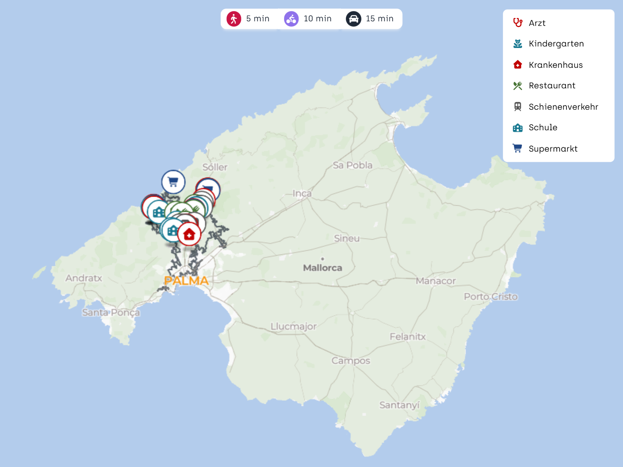Open the red hospital map marker
The image size is (623, 467).
click(189, 234)
